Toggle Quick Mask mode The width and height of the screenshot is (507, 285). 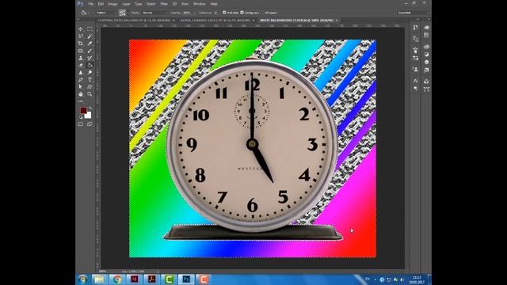pos(81,124)
